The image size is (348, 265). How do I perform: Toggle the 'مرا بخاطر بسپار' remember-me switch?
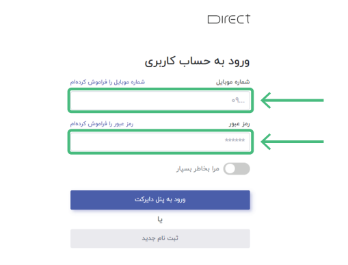click(x=237, y=168)
